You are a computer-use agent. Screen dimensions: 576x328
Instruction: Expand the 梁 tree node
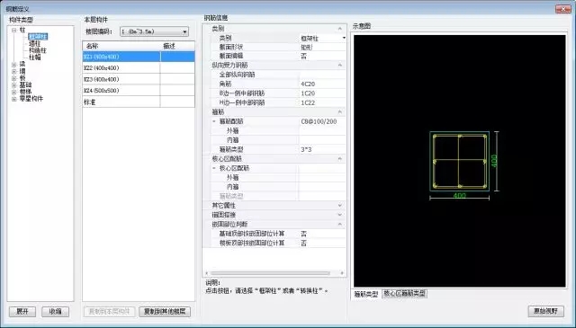(14, 65)
